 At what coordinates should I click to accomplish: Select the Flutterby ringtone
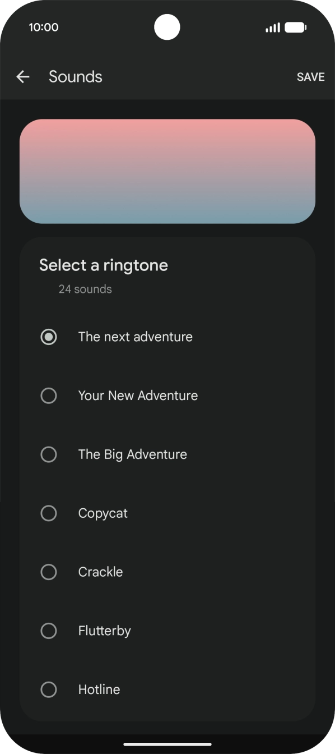click(49, 631)
